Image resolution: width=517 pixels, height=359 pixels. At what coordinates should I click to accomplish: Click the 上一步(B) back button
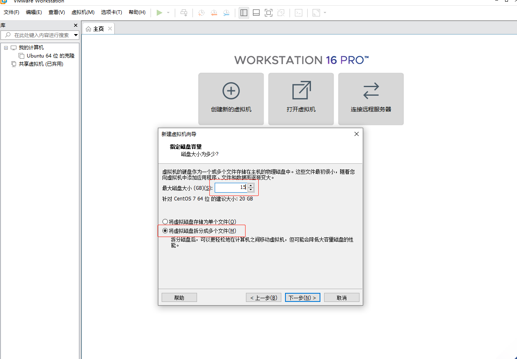pyautogui.click(x=264, y=297)
